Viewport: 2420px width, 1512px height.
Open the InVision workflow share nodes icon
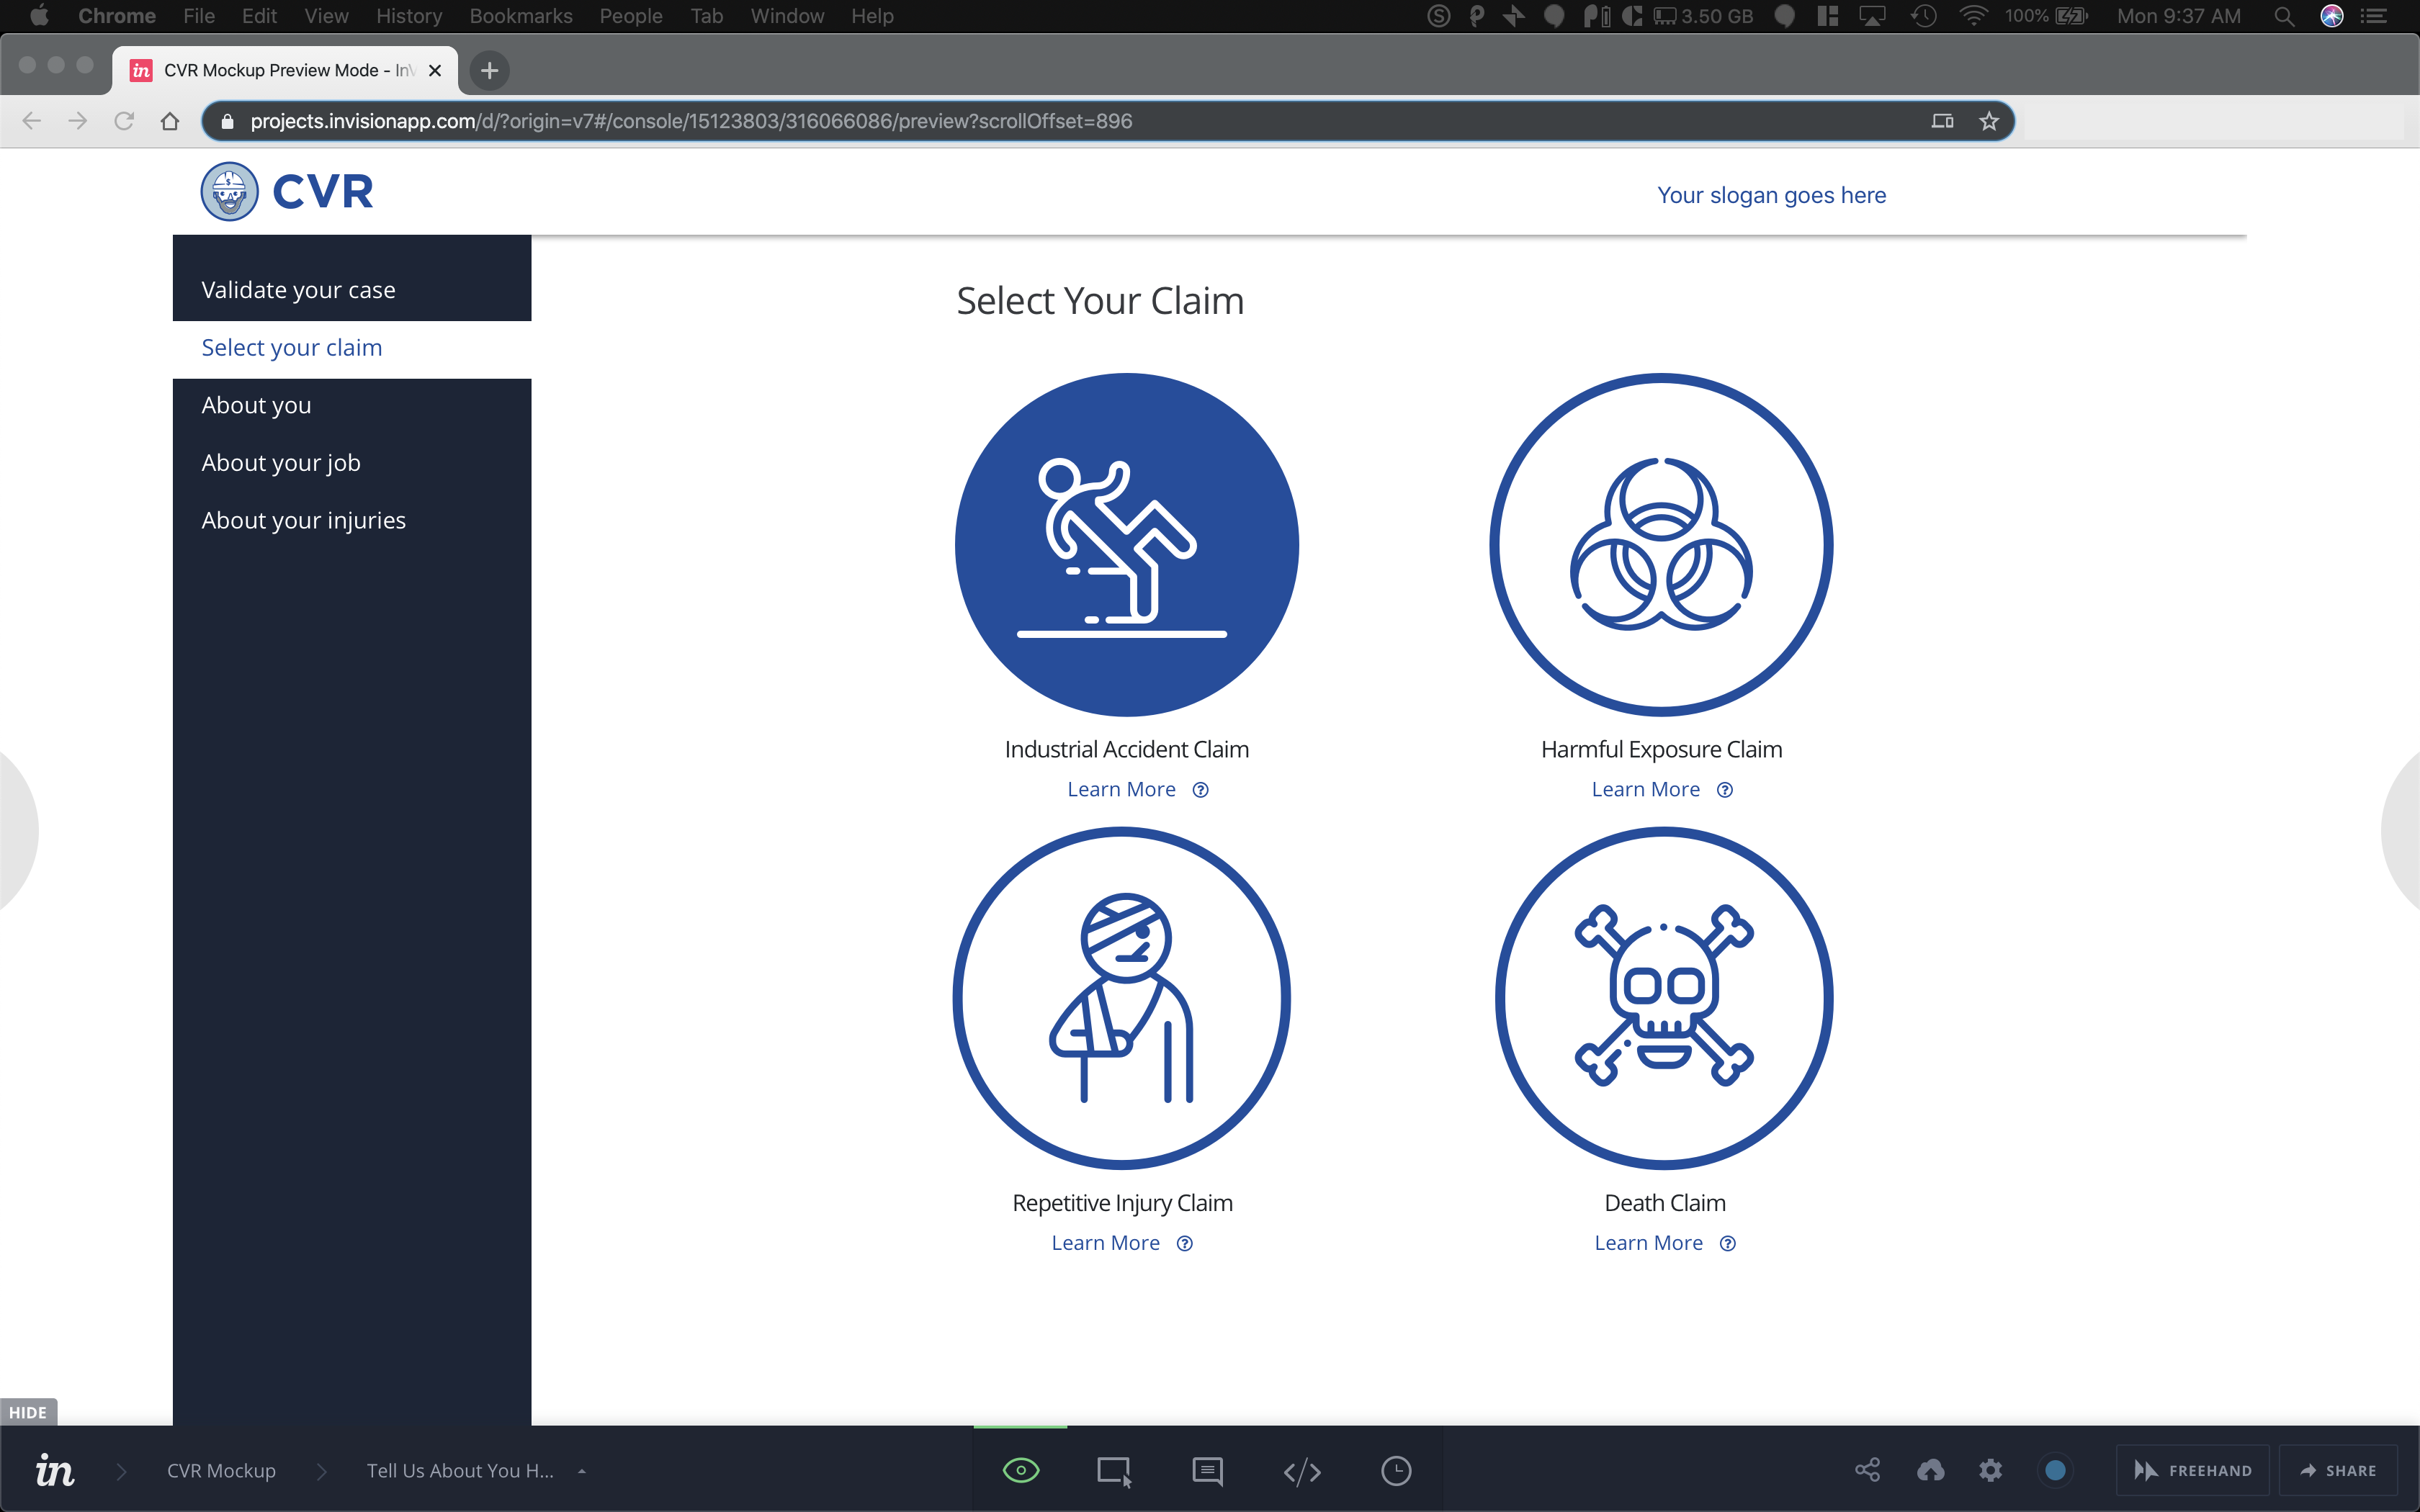click(x=1867, y=1470)
